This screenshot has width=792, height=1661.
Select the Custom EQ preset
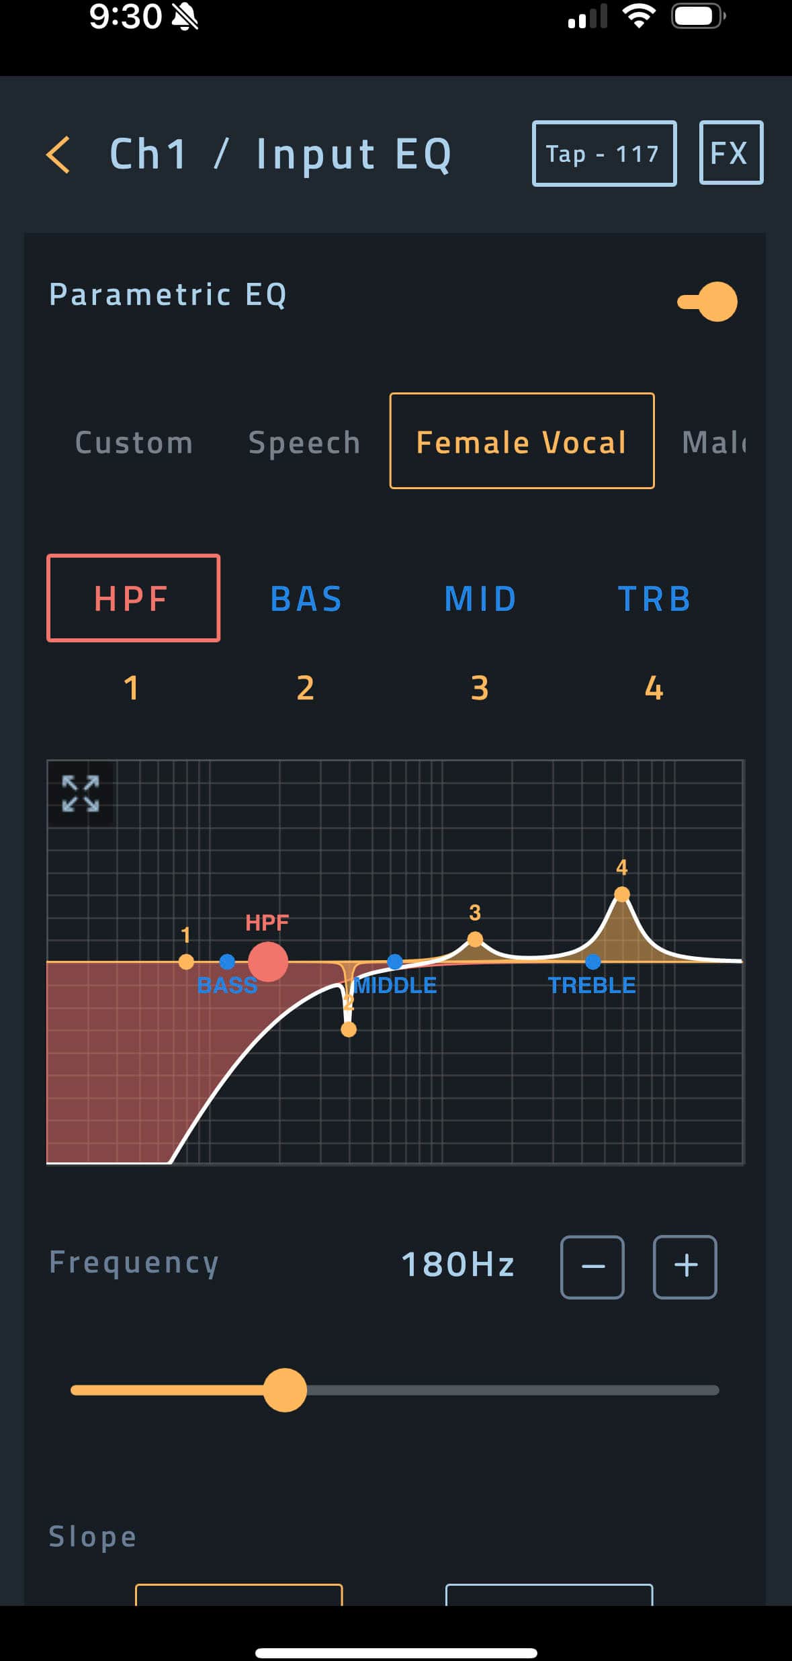coord(133,443)
